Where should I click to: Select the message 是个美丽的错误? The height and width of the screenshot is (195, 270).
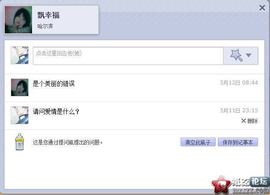(x=54, y=84)
